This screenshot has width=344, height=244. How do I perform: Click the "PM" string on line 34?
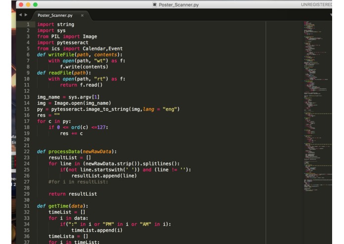[x=108, y=224]
